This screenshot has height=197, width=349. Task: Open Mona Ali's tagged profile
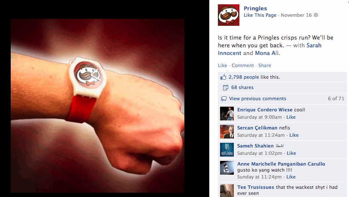(266, 53)
